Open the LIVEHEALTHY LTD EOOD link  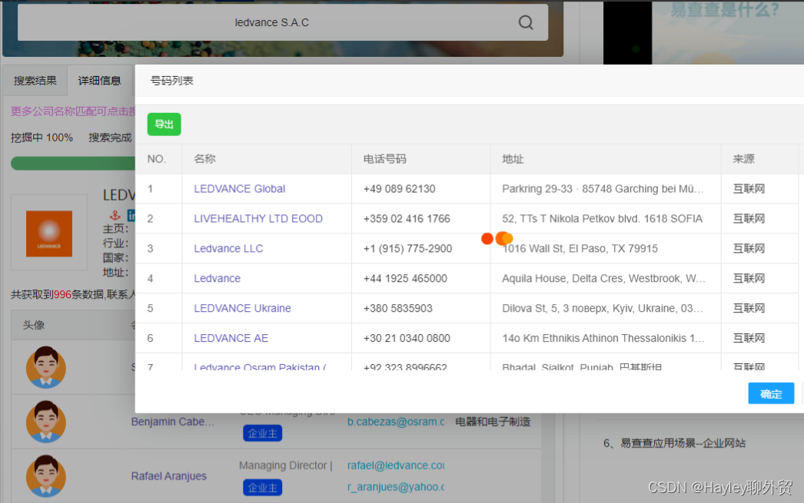258,219
